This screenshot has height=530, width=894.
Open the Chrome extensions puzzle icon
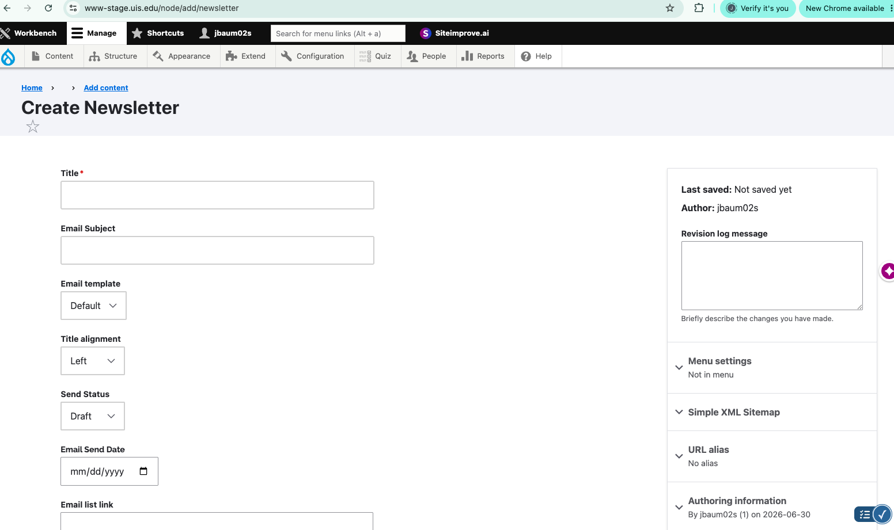[699, 8]
